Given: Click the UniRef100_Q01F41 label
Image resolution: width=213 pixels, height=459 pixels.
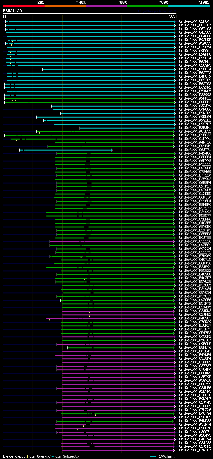Looking at the screenshot, I should click(x=195, y=146).
